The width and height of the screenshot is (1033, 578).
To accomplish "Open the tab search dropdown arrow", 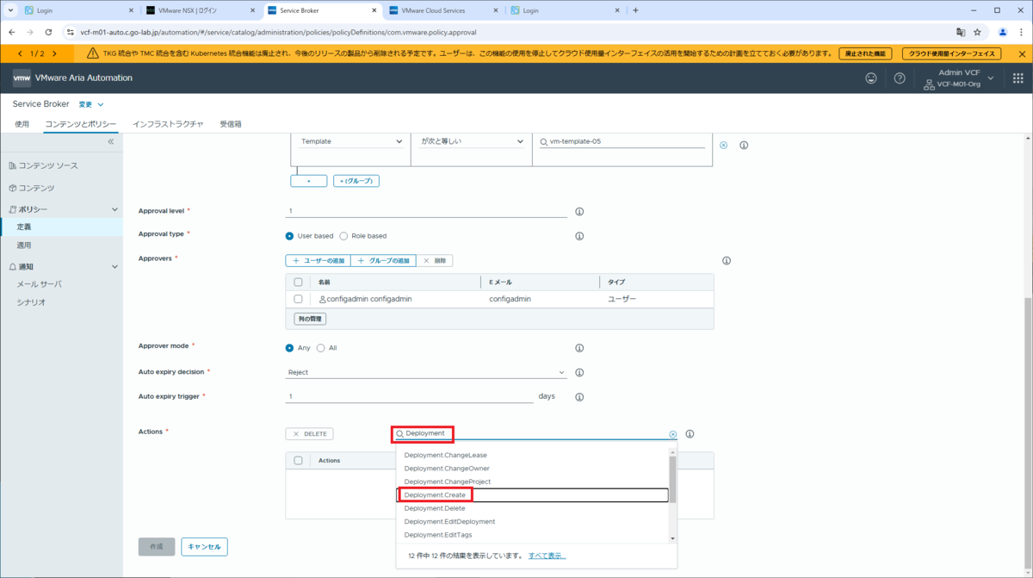I will point(10,10).
